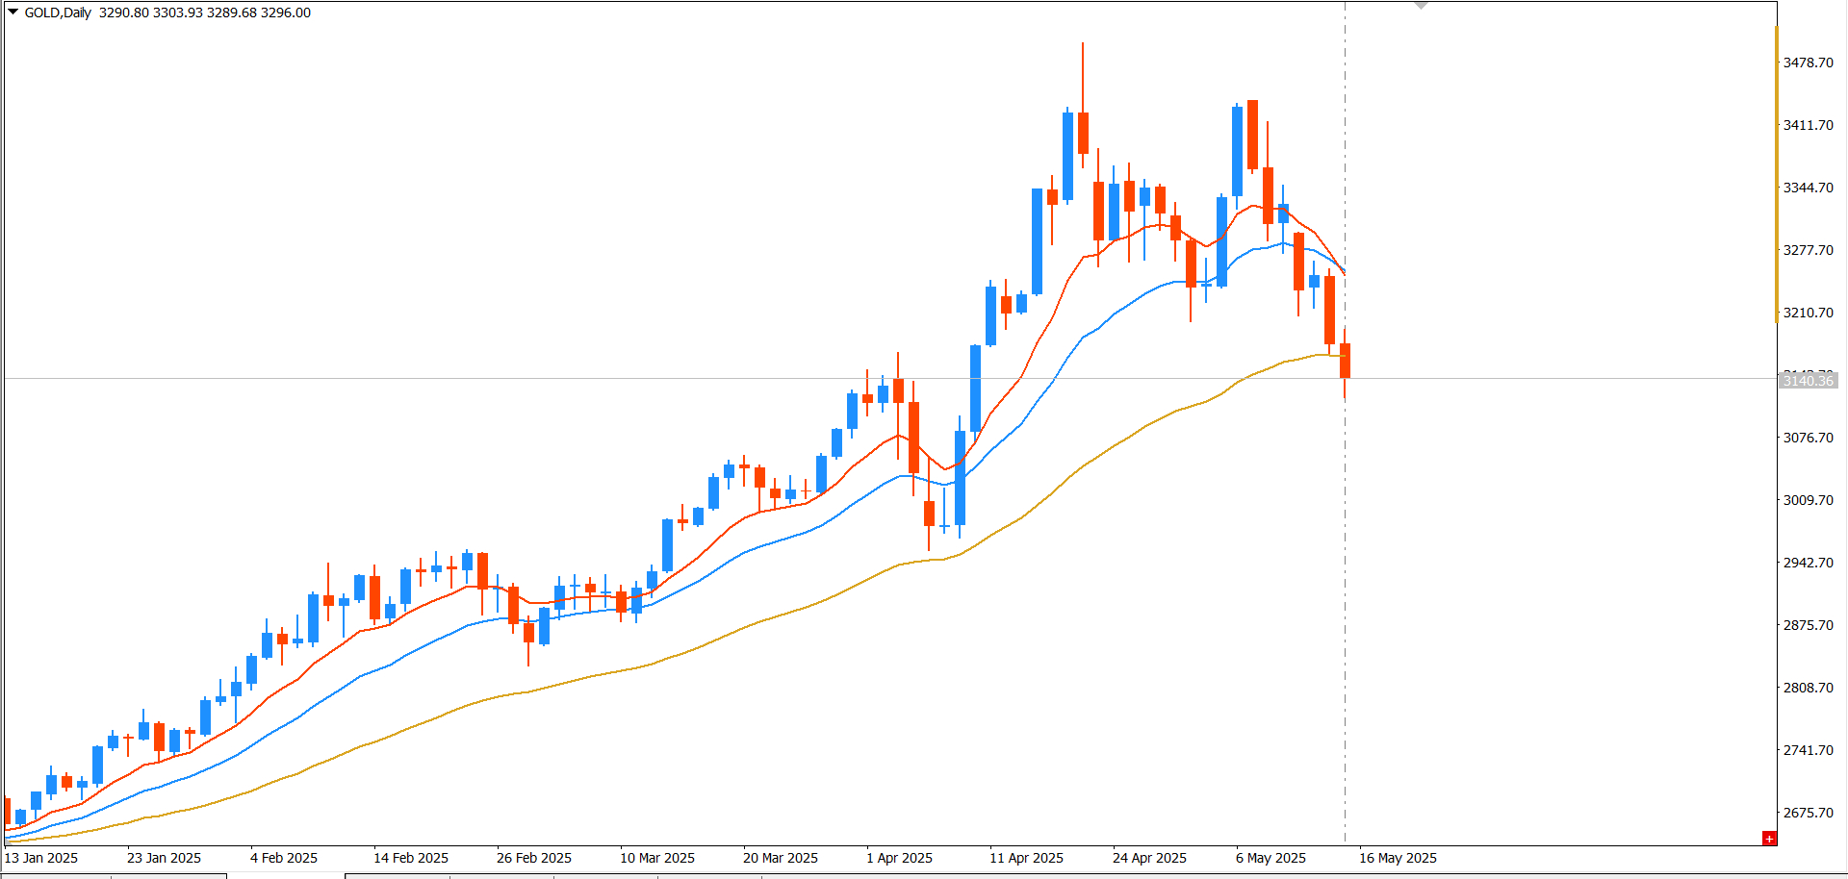
Task: Click the 2942.70 price axis label
Action: tap(1809, 563)
